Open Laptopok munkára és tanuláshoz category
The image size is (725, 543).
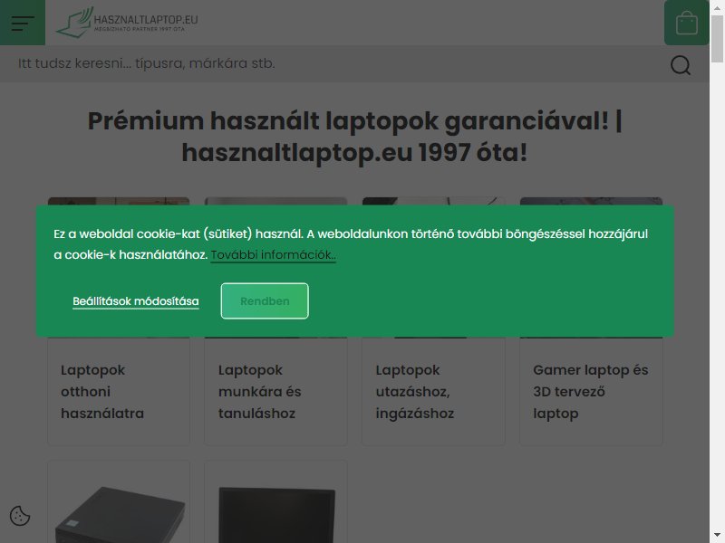coord(260,392)
